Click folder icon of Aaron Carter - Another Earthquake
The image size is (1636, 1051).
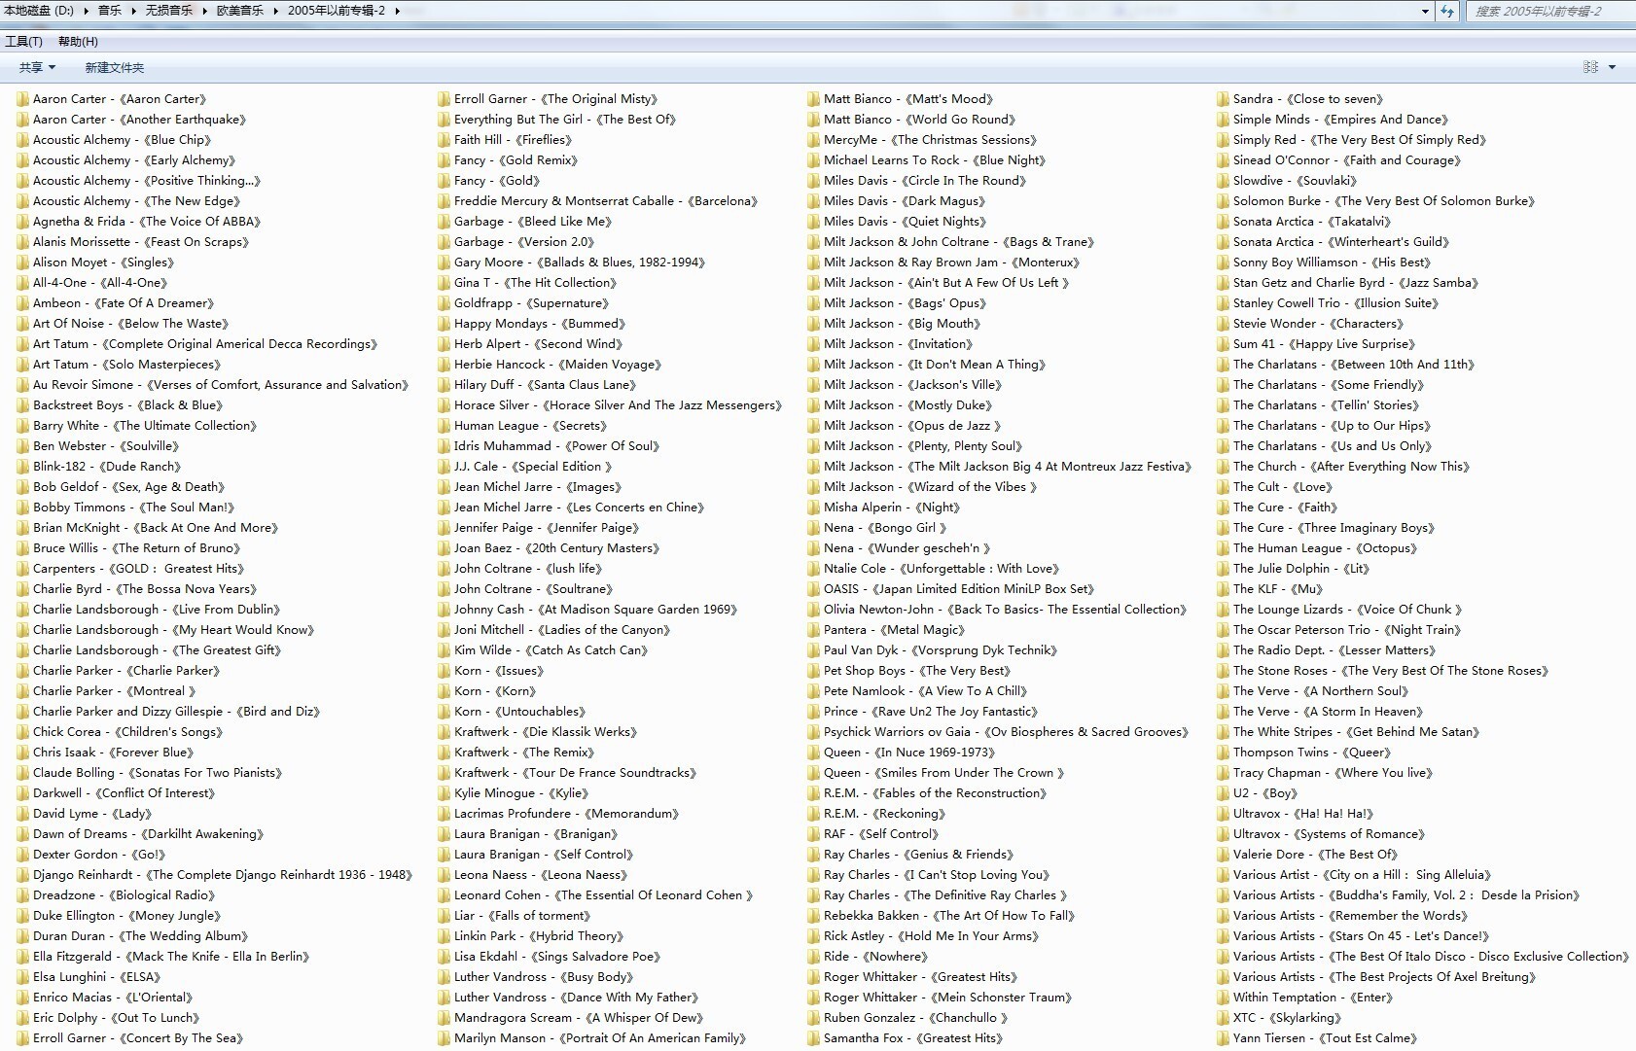[21, 120]
